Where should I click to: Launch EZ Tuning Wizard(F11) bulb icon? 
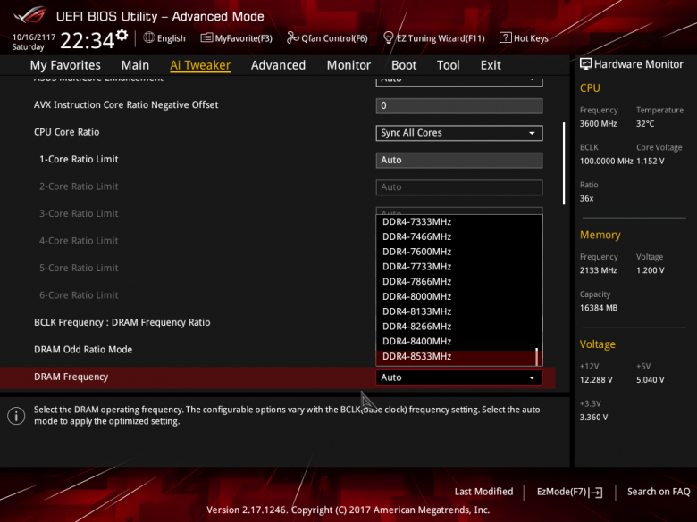point(388,37)
